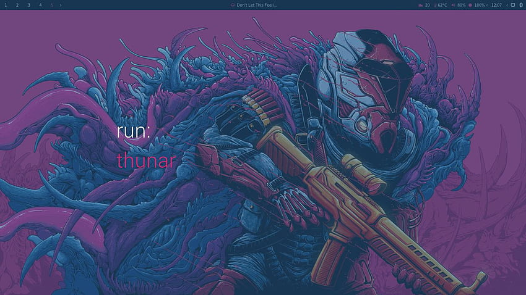
Task: Switch to workspace 2 in the bar
Action: pyautogui.click(x=17, y=5)
